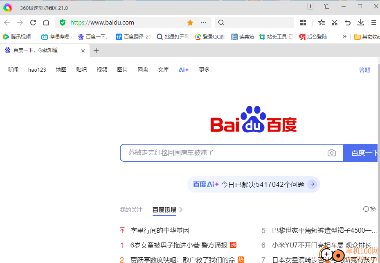Open the 腾讯视频 bookmark
The width and height of the screenshot is (380, 263).
[x=18, y=36]
